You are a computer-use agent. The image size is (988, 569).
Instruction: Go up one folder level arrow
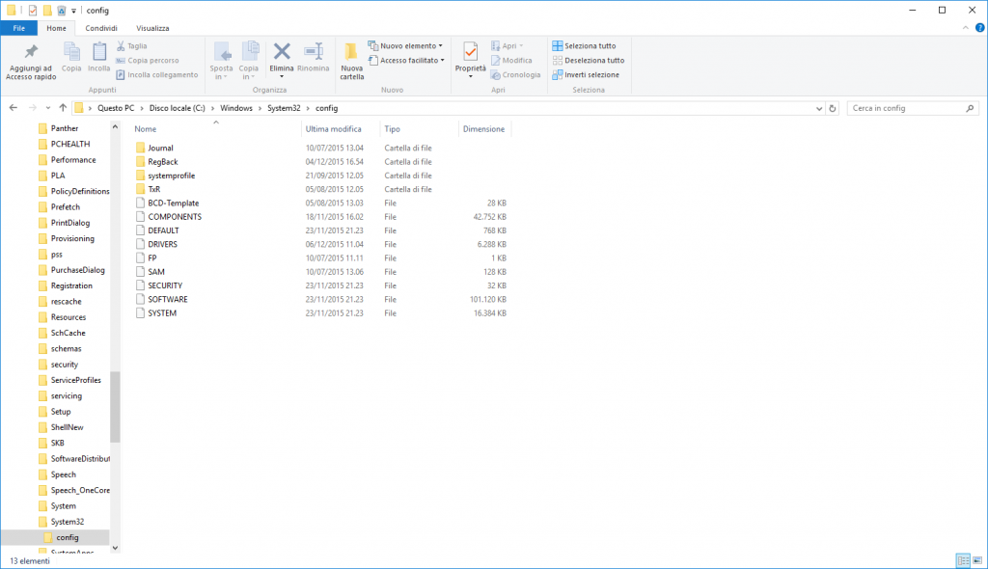63,108
